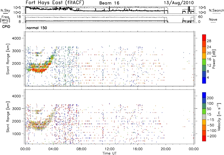This screenshot has width=224, height=155.
Task: Click the '04:00' time tick label
Action: pos(53,149)
